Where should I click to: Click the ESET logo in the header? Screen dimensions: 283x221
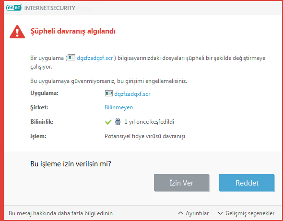[14, 8]
